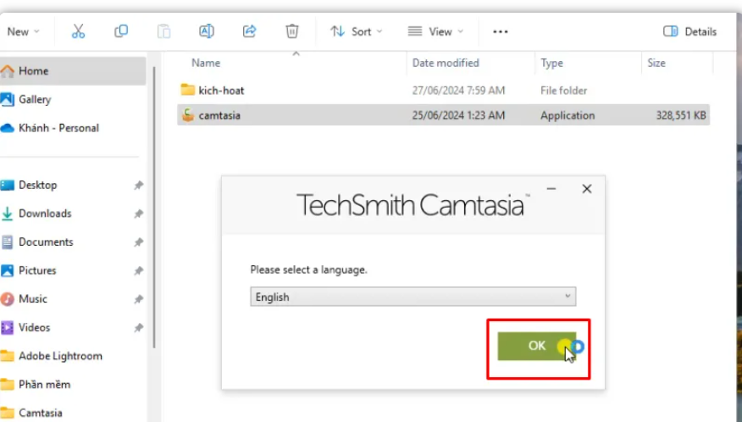Click the Share icon in toolbar
Screen dimensions: 742x422
tap(249, 31)
